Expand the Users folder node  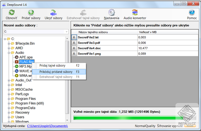(x=9, y=117)
